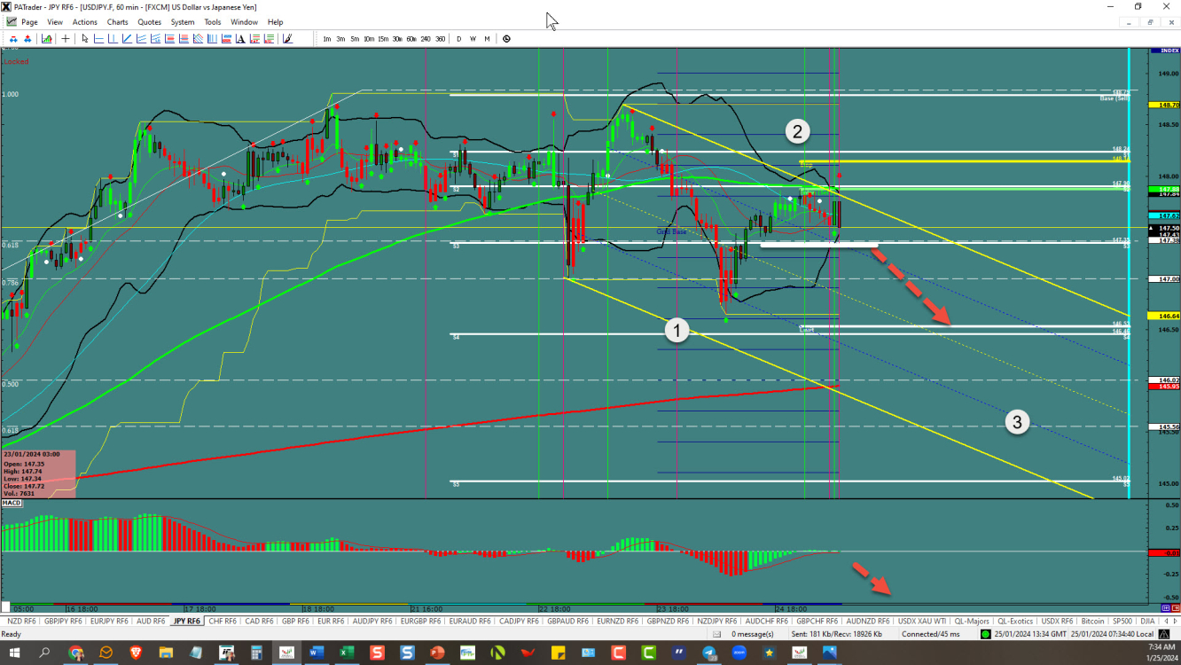This screenshot has height=665, width=1181.
Task: Set chart to Monthly (M) timeframe
Action: (487, 39)
